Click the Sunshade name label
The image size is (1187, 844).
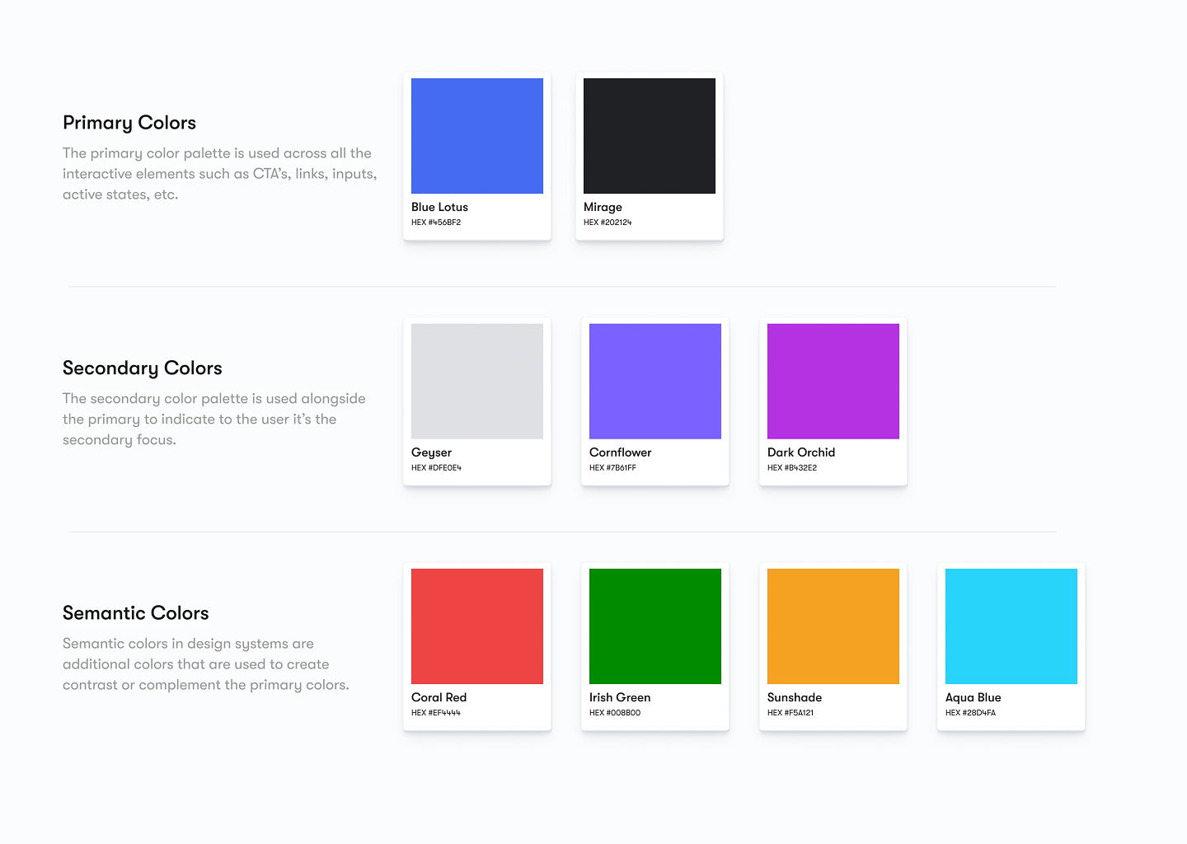point(794,697)
